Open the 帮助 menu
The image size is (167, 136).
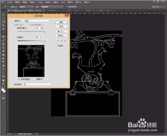(x=87, y=2)
